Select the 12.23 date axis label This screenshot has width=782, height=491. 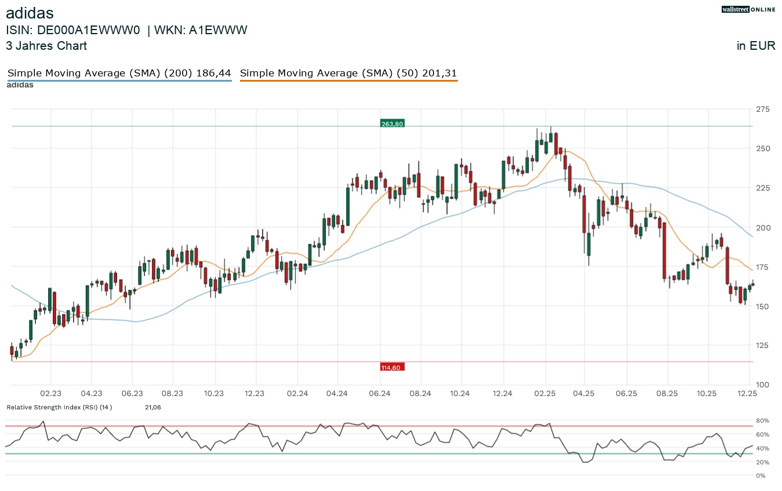(x=254, y=393)
